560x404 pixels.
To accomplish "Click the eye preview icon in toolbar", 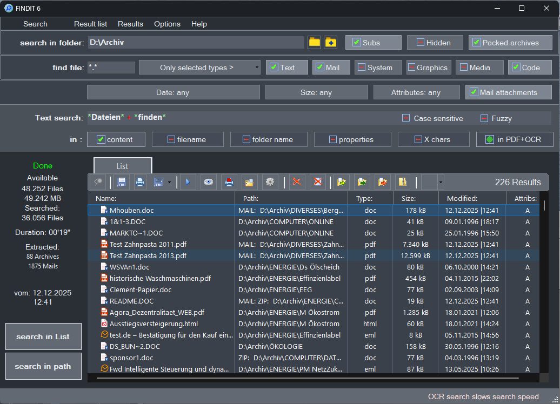I will pos(208,182).
